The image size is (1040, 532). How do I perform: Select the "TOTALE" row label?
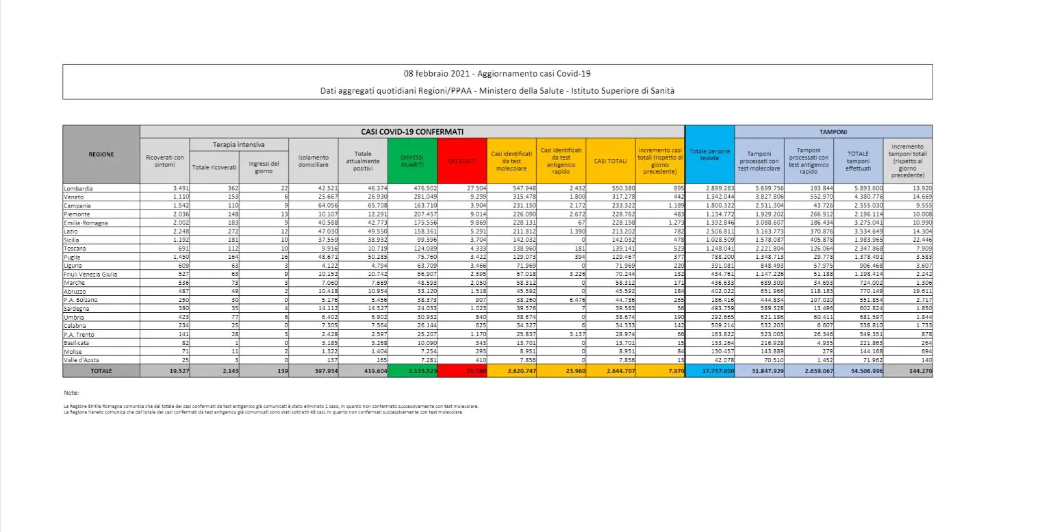[x=101, y=370]
